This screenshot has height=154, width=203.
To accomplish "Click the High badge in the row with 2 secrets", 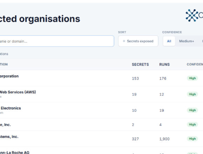I will click(192, 125).
